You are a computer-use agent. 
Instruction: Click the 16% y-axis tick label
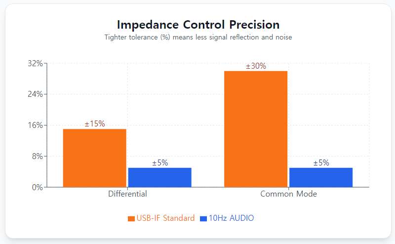[x=36, y=125]
